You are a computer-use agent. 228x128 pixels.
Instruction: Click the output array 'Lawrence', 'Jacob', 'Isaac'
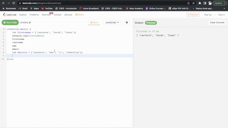point(157,35)
